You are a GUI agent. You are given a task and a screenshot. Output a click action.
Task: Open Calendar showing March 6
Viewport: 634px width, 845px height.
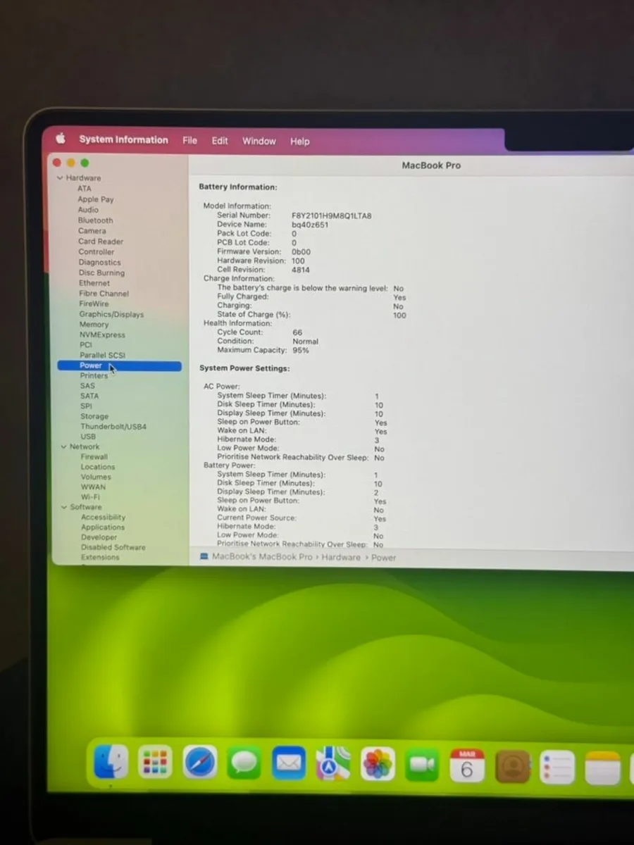pos(467,766)
